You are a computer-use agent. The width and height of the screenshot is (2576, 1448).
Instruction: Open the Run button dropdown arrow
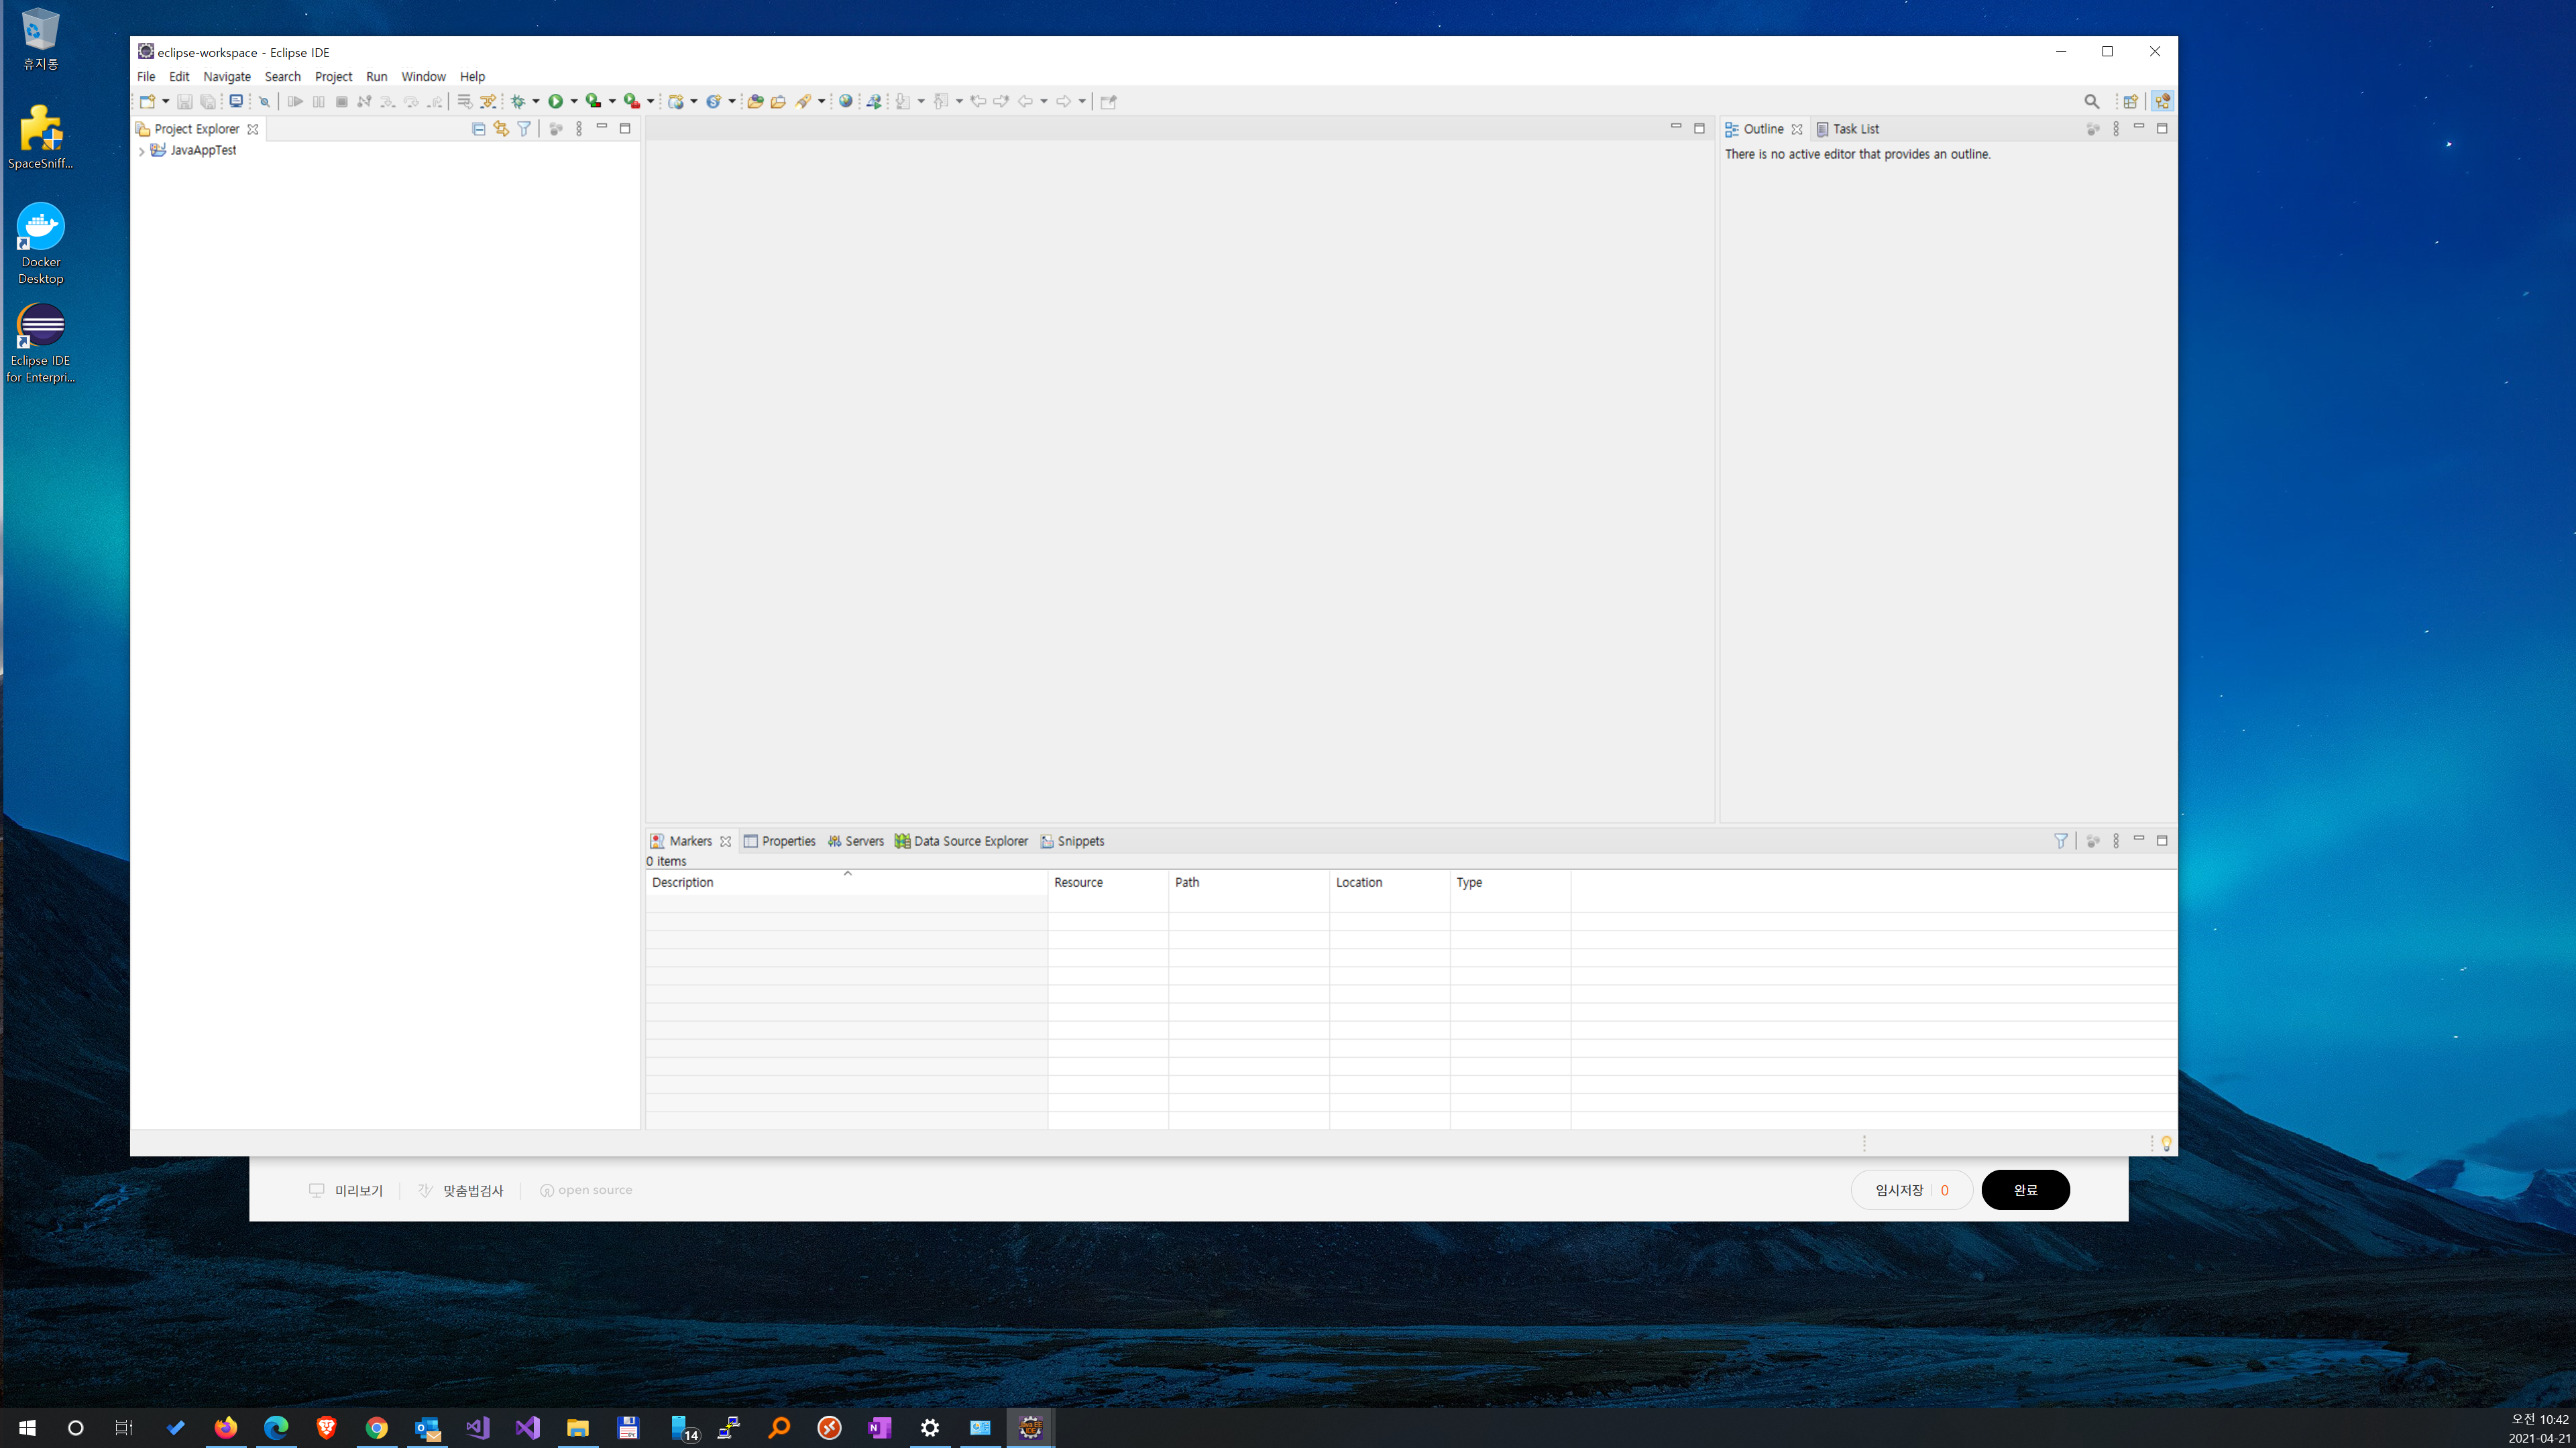pos(574,101)
